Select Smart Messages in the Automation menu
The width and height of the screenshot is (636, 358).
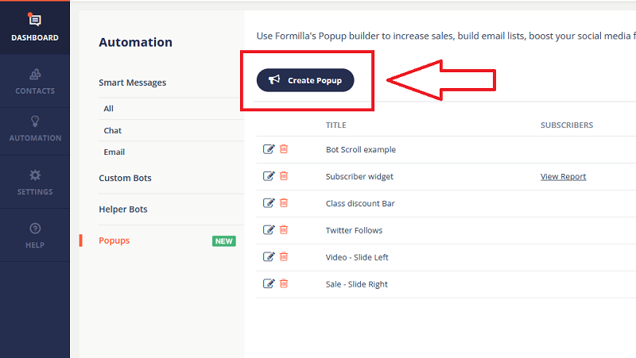(132, 83)
